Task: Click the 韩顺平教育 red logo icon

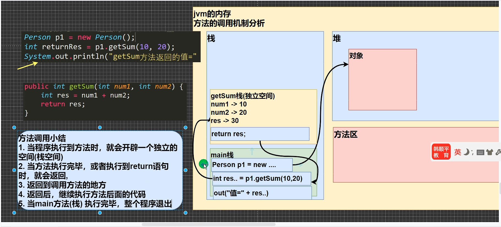Action: point(441,152)
